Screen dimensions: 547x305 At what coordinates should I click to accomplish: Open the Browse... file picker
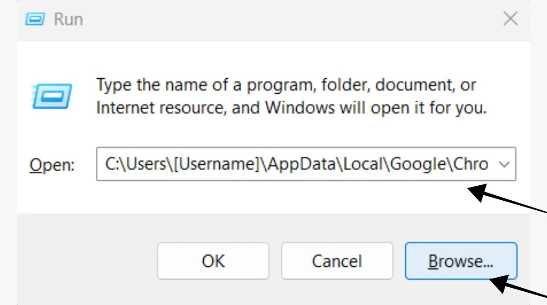tap(461, 261)
